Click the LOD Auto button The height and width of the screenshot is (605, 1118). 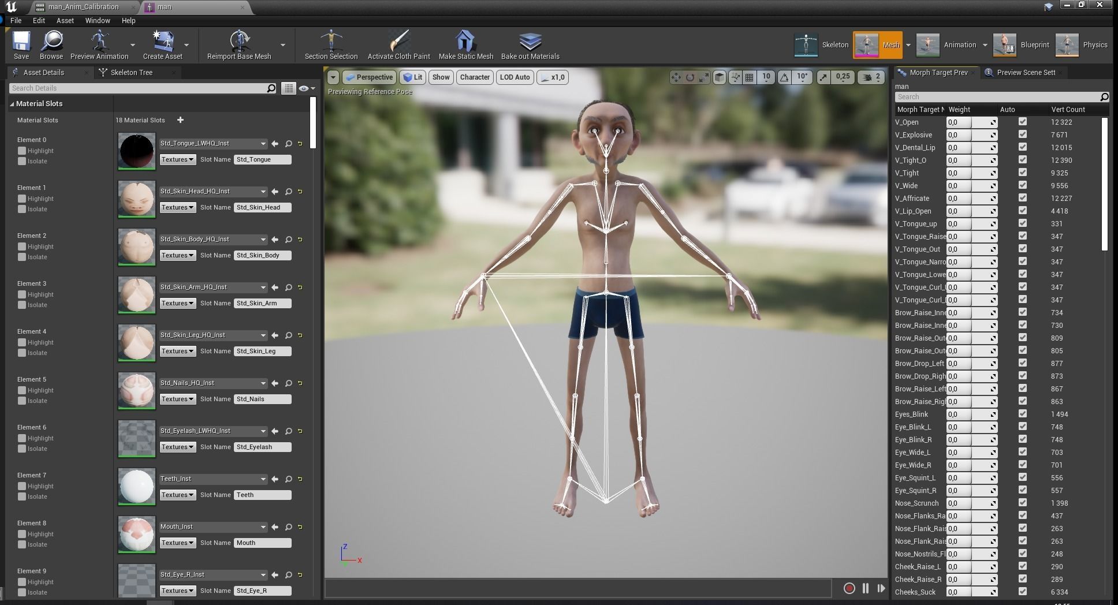click(515, 77)
